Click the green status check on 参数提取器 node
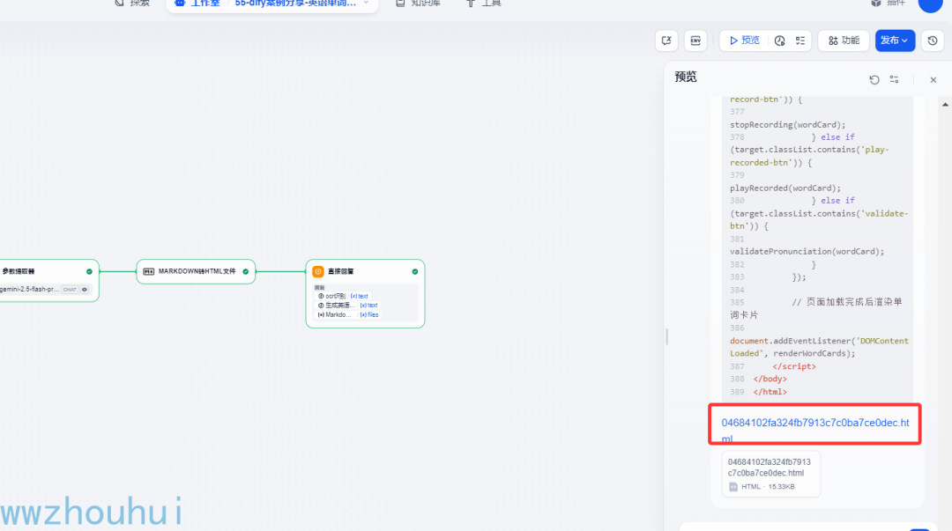952x531 pixels. point(89,271)
